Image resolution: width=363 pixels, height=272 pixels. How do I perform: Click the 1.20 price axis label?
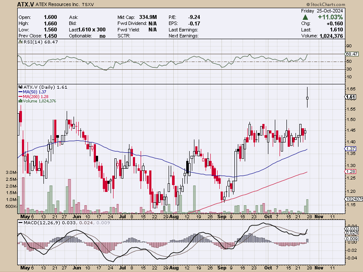tap(351, 192)
